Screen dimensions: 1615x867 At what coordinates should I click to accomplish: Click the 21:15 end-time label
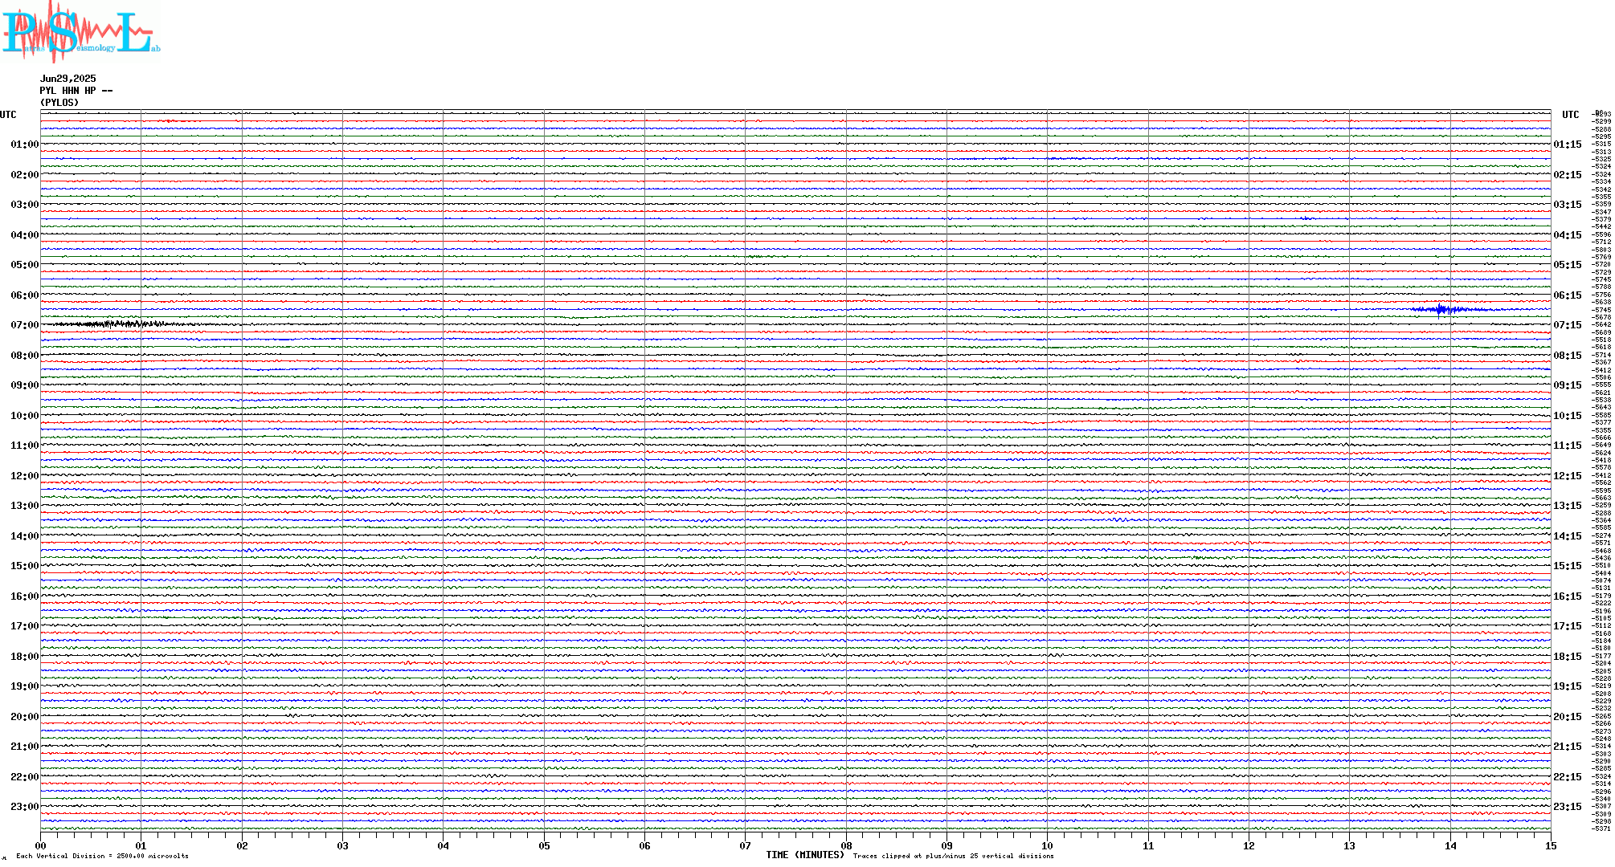tap(1568, 747)
